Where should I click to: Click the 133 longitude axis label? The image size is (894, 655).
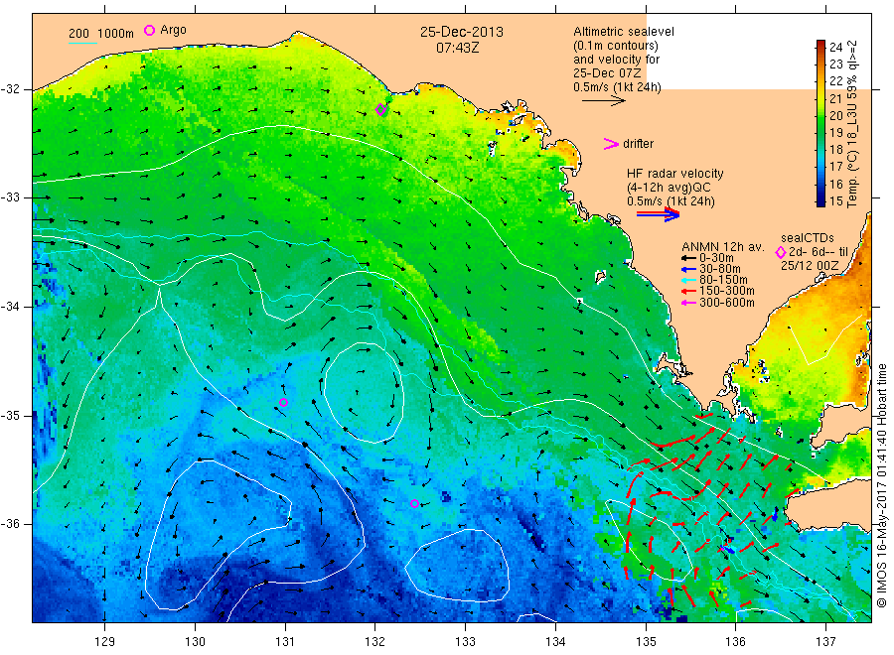pos(465,642)
